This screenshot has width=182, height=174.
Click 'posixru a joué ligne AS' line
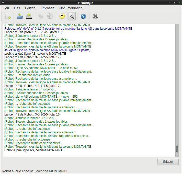point(35,54)
